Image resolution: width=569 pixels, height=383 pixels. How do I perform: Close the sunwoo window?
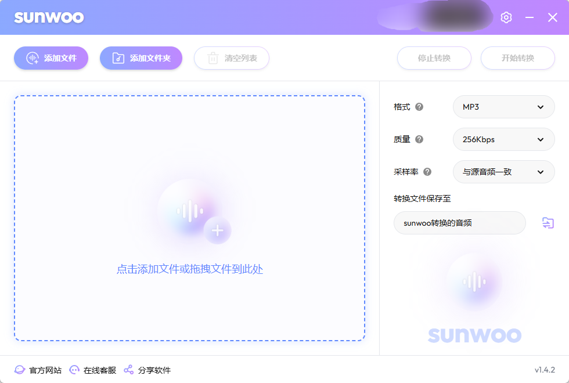[553, 17]
